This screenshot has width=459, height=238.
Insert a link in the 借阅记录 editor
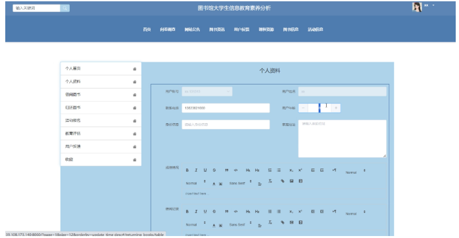pos(283,222)
